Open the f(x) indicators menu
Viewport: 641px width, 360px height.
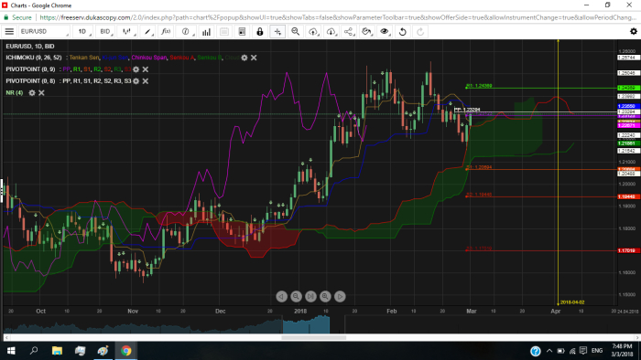pyautogui.click(x=166, y=31)
